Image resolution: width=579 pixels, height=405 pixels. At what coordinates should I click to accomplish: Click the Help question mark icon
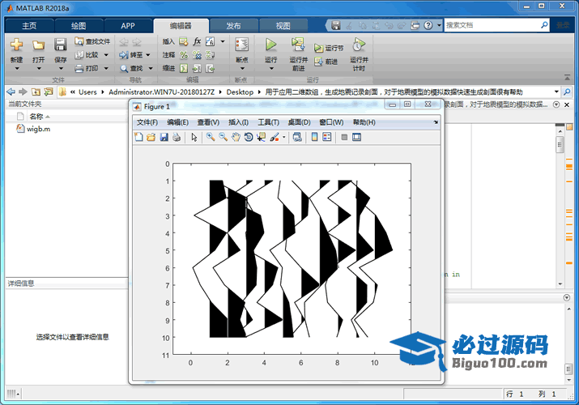click(428, 25)
